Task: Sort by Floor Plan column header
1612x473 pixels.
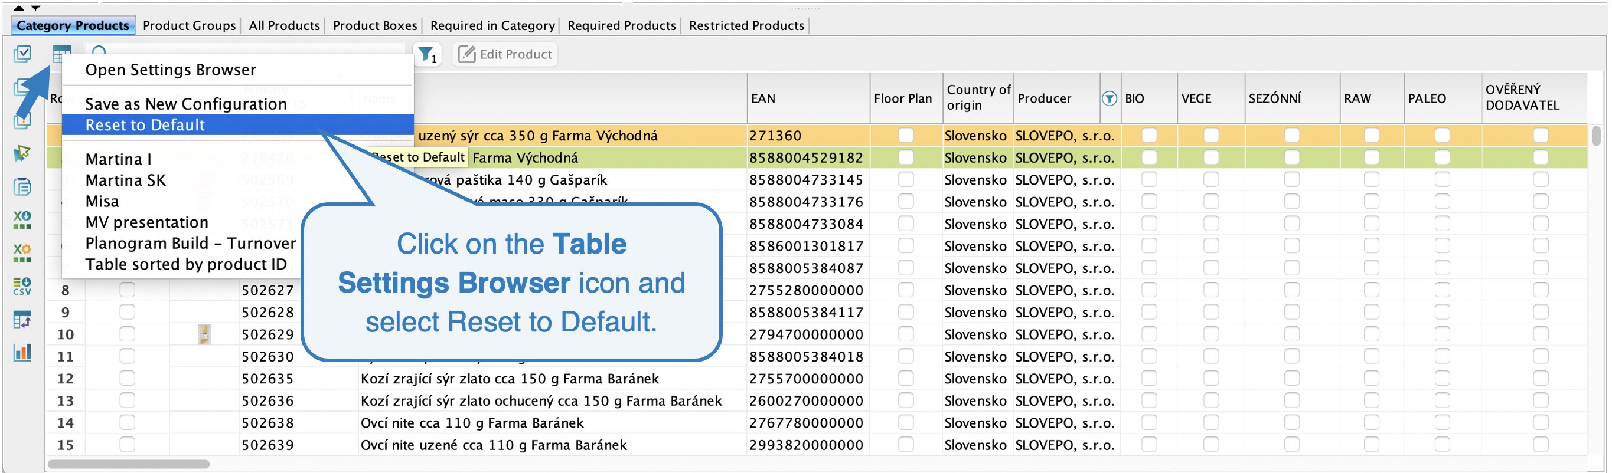Action: pyautogui.click(x=906, y=98)
